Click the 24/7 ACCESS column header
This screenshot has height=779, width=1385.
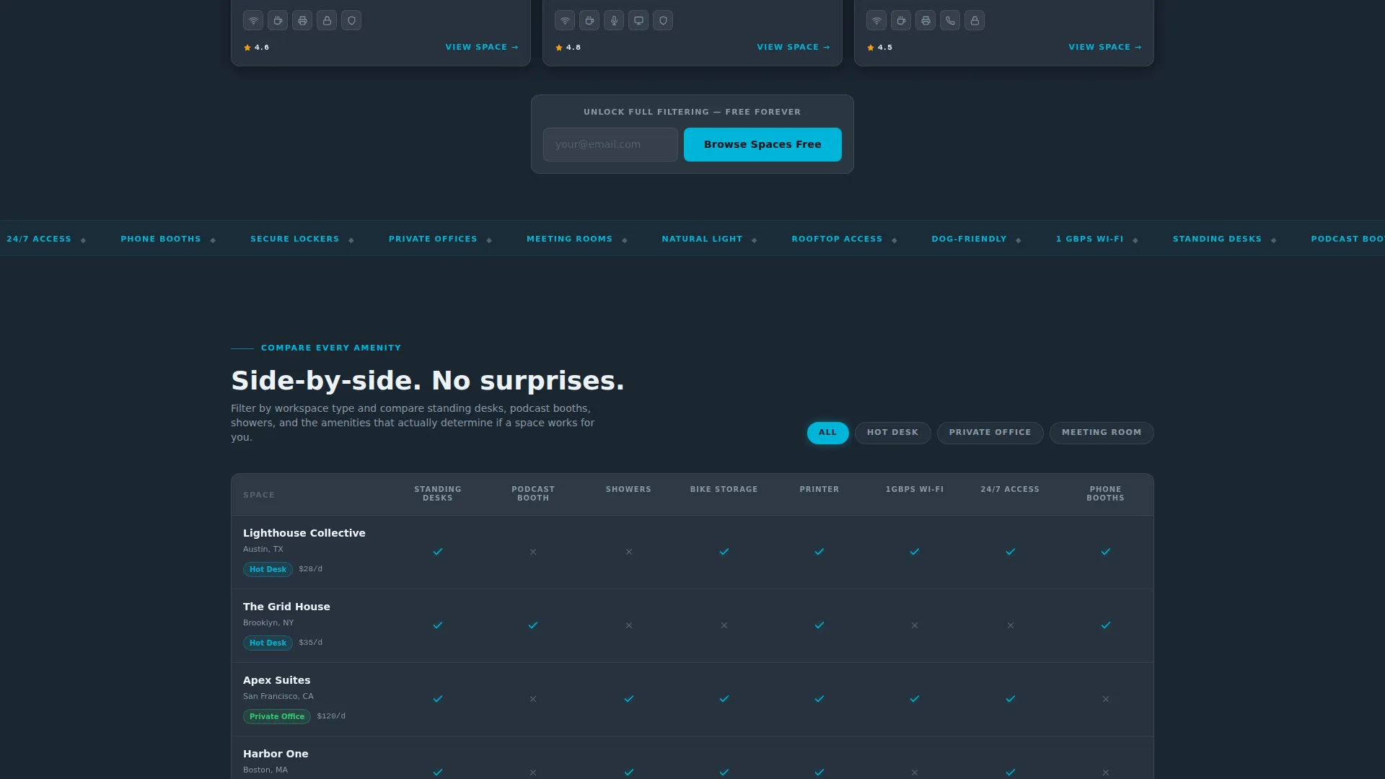[1010, 489]
